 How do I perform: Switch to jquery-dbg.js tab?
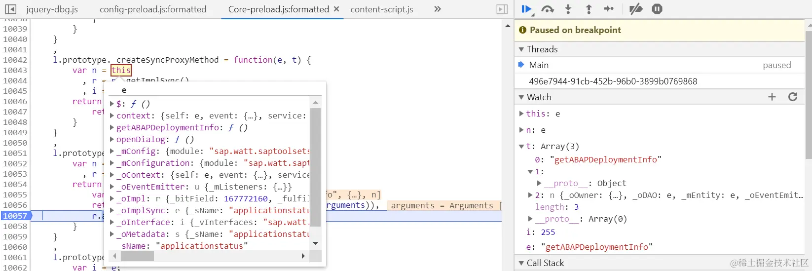[x=52, y=9]
